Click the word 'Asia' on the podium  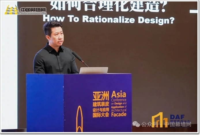[118, 95]
